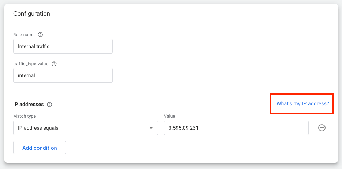Click the red highlight box border around the link
The height and width of the screenshot is (169, 342).
pyautogui.click(x=302, y=94)
